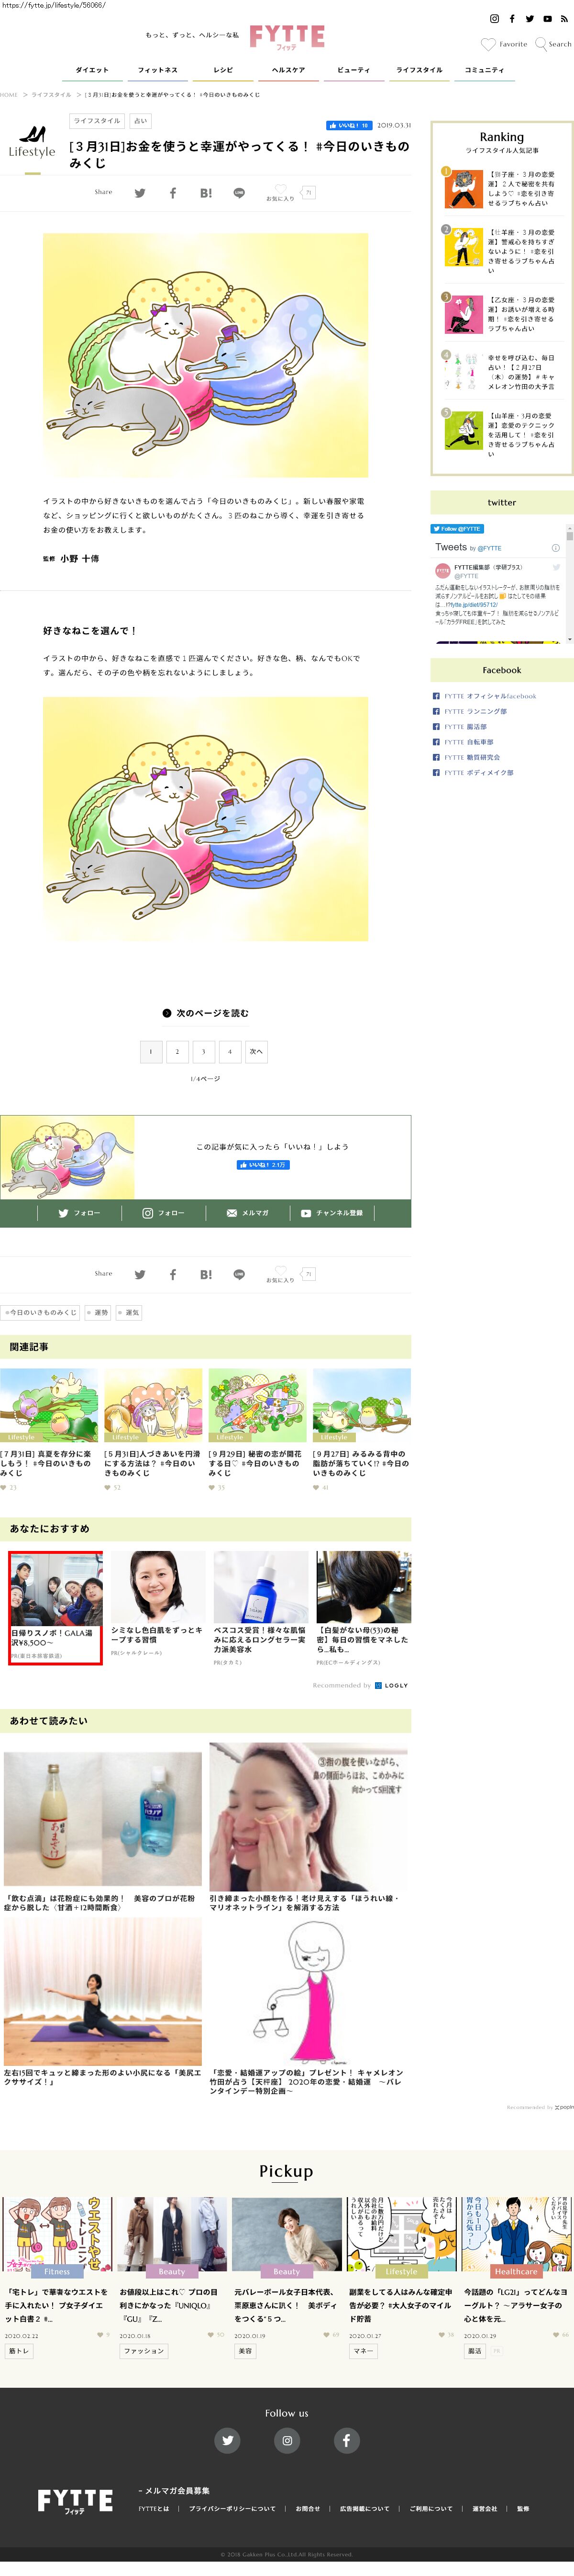Open レシピ navigation tab
574x2576 pixels.
pos(222,70)
